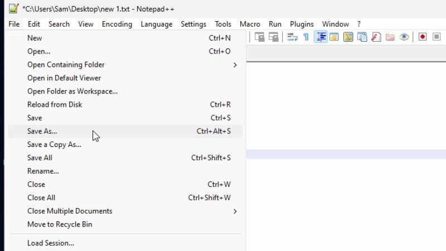This screenshot has height=251, width=446.
Task: Select Open Folder as Workspace...
Action: pyautogui.click(x=125, y=91)
